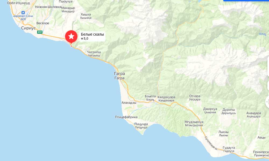Select the Сириус town label
The width and height of the screenshot is (269, 161).
(28, 28)
